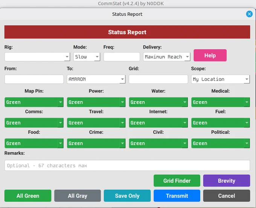
Task: Click the blue Transmit button
Action: [177, 196]
